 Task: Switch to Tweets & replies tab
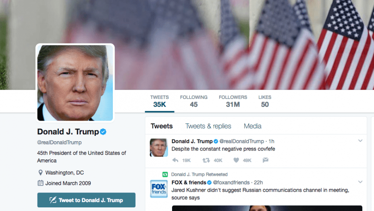208,126
